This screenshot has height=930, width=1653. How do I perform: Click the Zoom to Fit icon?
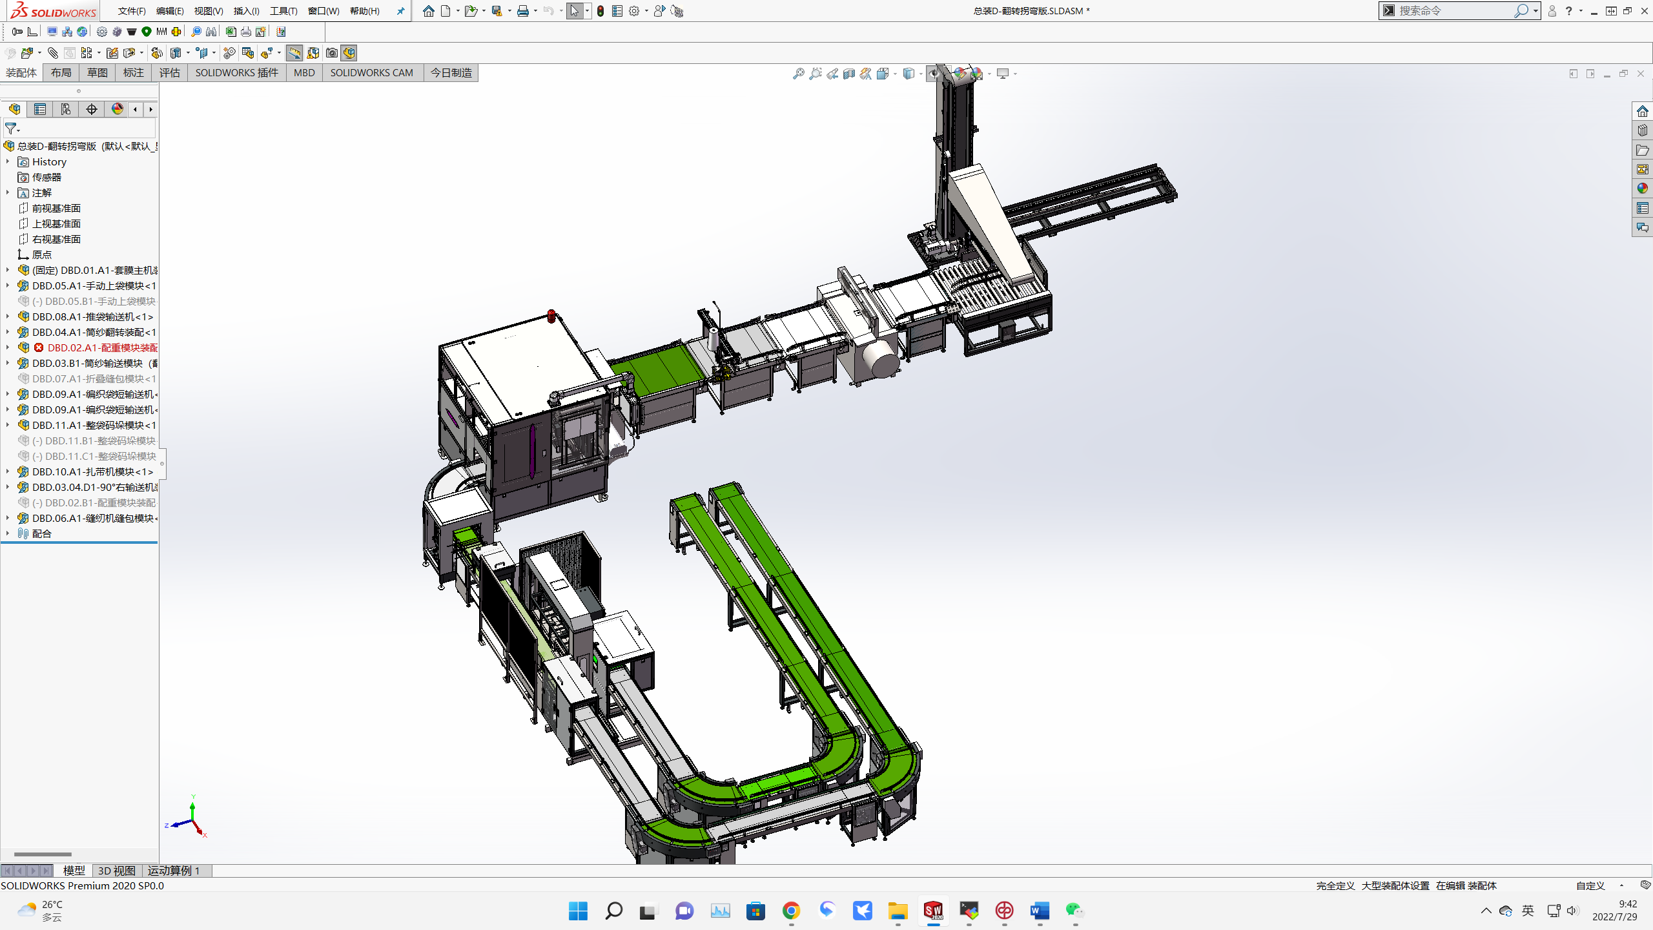point(799,74)
